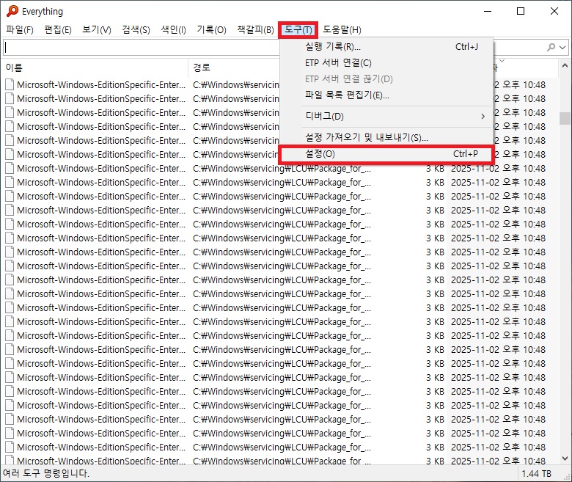Open the 파일(F) menu
Screen dimensions: 572x482
point(20,29)
